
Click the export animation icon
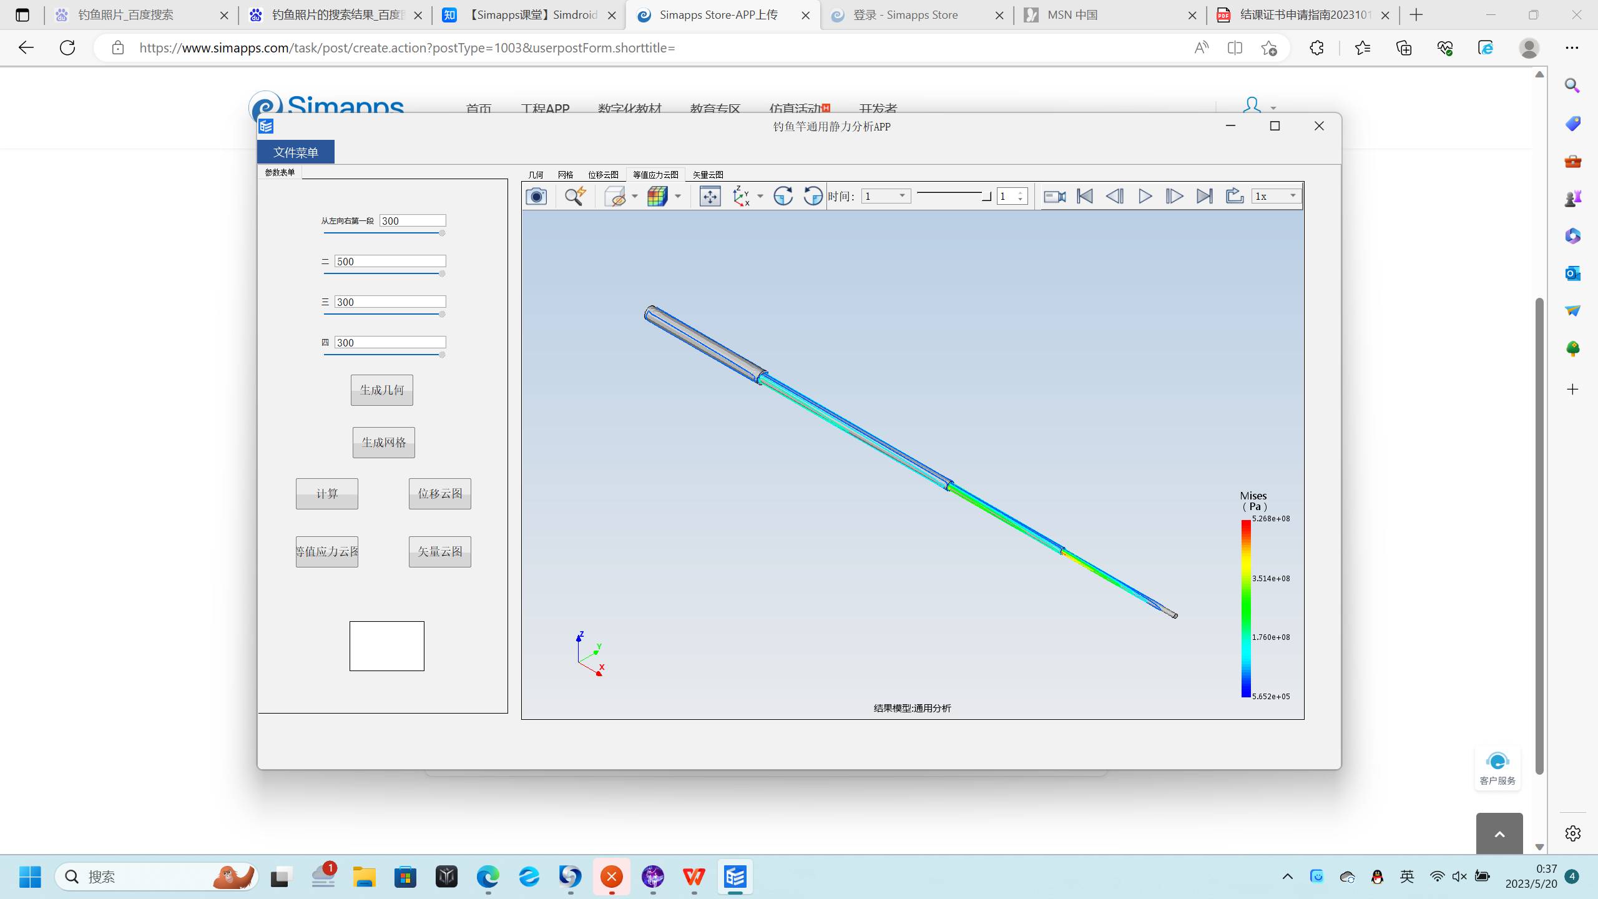coord(1235,196)
